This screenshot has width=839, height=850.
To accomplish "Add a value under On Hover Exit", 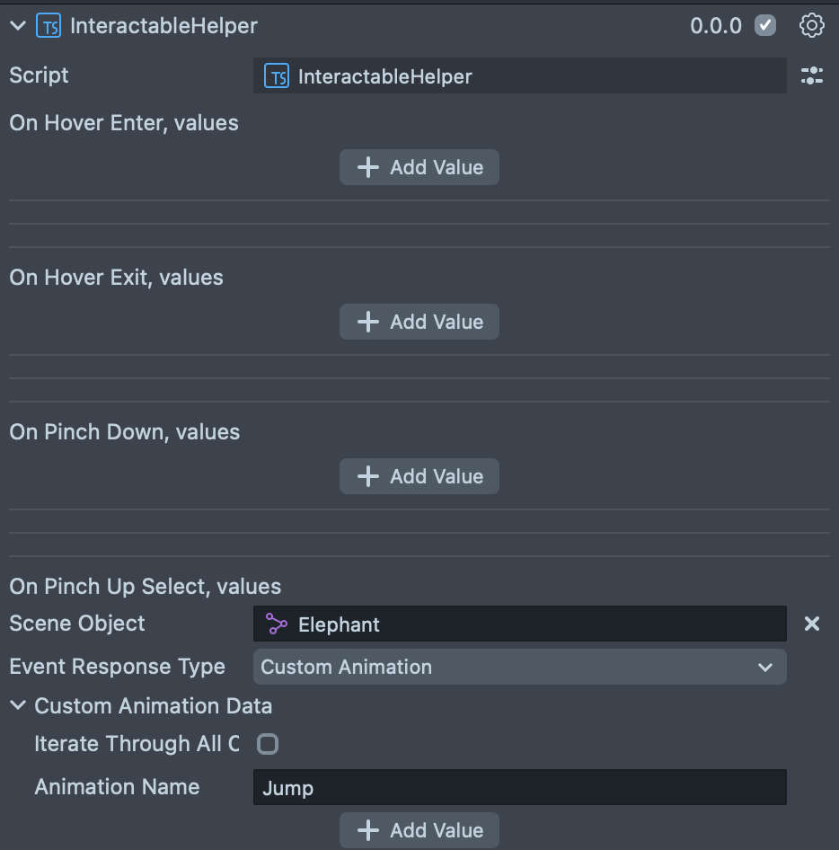I will pyautogui.click(x=419, y=322).
